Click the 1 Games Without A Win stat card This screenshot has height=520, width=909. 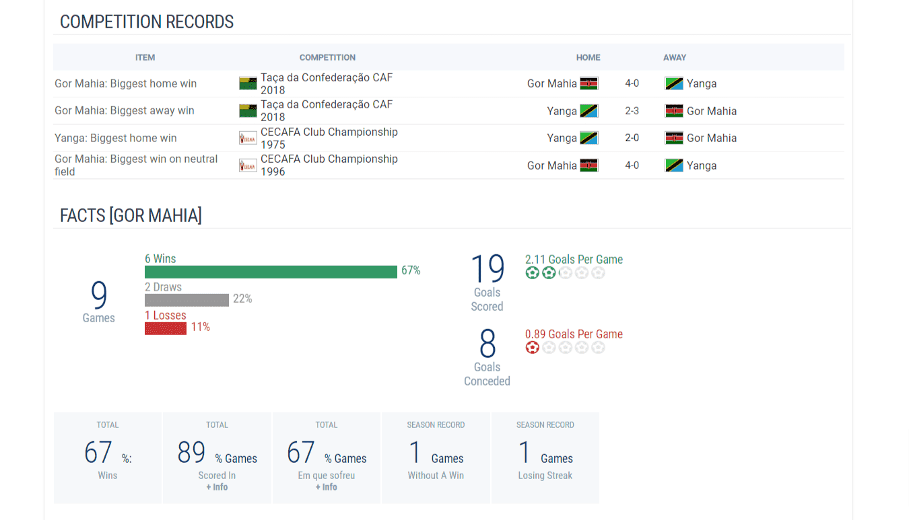[436, 458]
